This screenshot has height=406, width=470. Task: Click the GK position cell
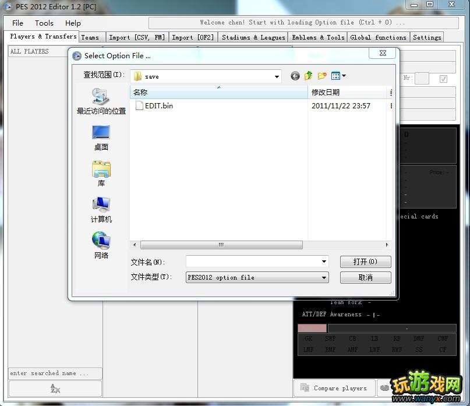pos(309,339)
